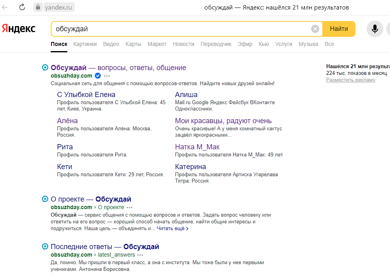Open Последние ответы — Обсуждай result title
The image size is (390, 280).
(x=105, y=247)
